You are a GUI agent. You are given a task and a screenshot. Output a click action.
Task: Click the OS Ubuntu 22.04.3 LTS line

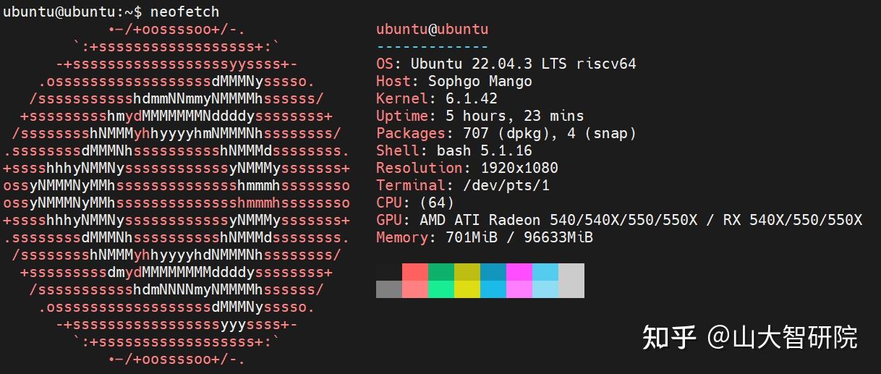click(x=506, y=64)
